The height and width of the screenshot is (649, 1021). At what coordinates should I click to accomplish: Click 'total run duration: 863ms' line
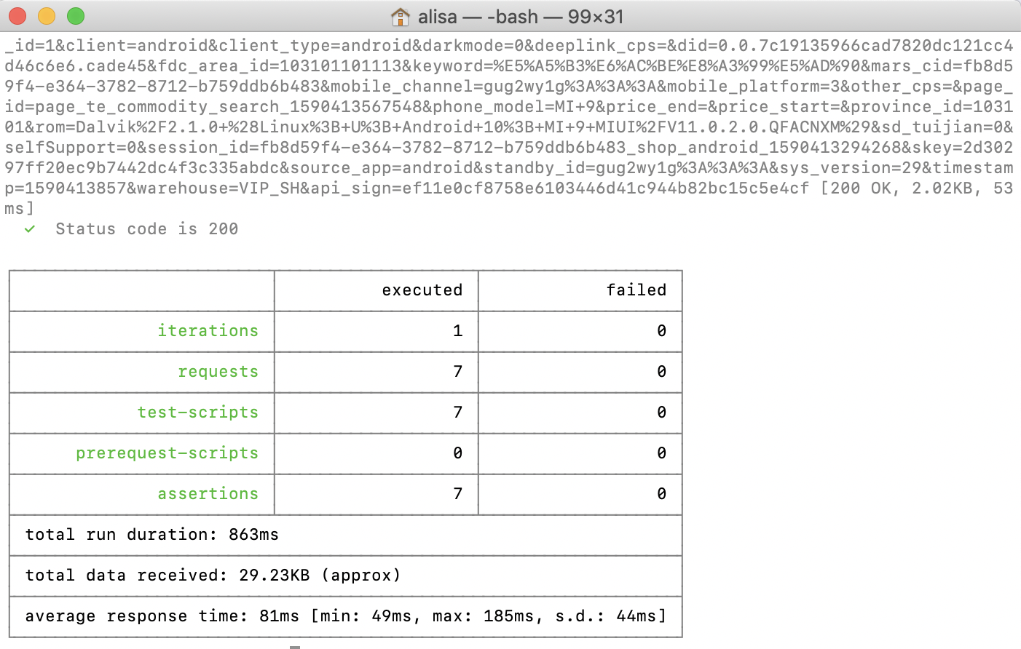coord(152,535)
